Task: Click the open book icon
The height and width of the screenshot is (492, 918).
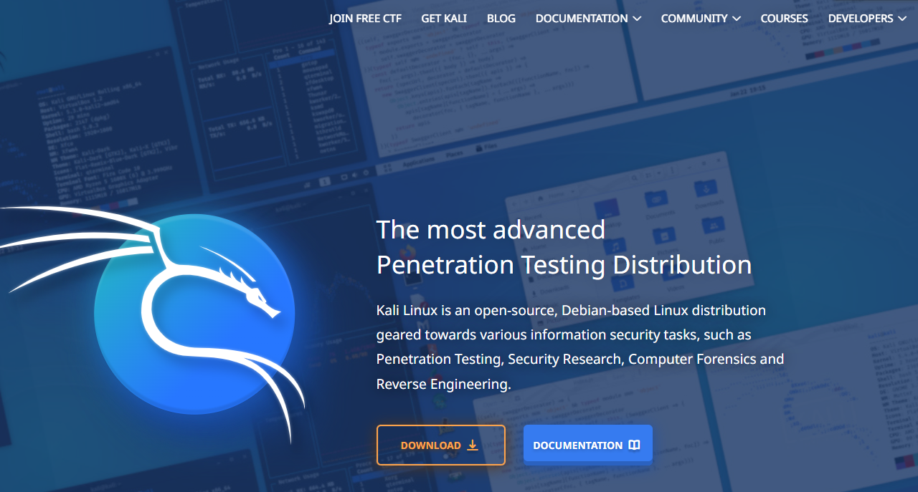Action: pos(634,445)
